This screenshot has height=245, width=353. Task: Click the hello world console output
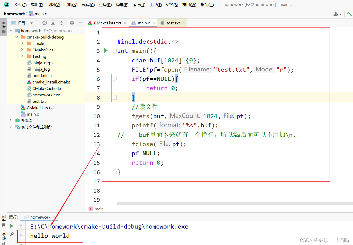coord(50,236)
